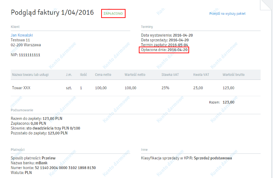Click the '02-200 Warszawa' address line

click(x=26, y=45)
